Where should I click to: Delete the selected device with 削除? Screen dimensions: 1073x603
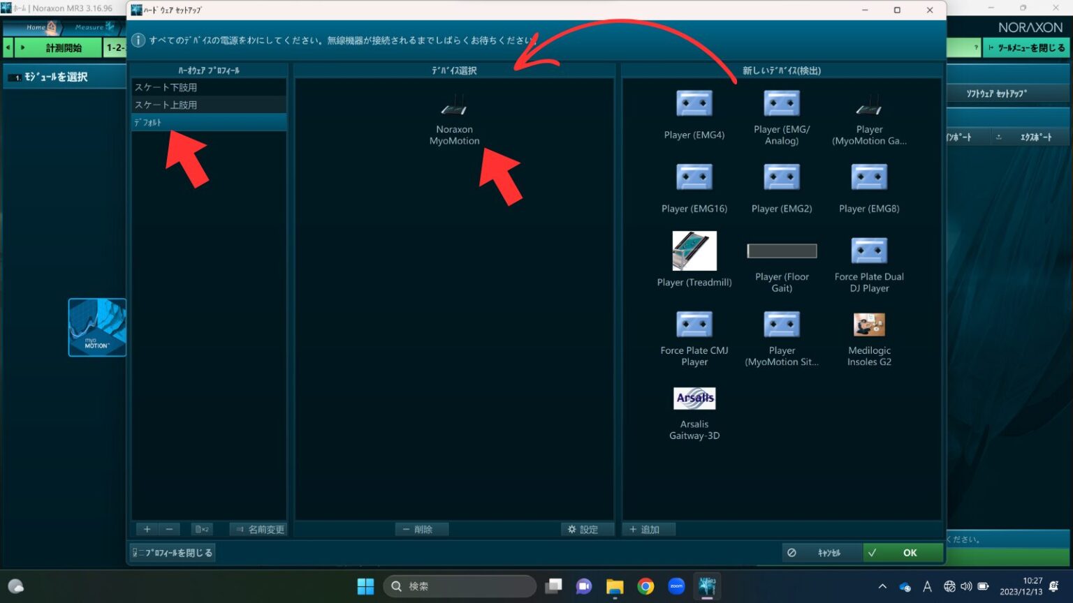click(421, 529)
